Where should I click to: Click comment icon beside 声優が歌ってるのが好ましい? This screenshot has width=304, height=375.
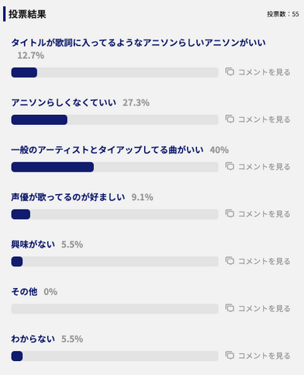point(230,214)
